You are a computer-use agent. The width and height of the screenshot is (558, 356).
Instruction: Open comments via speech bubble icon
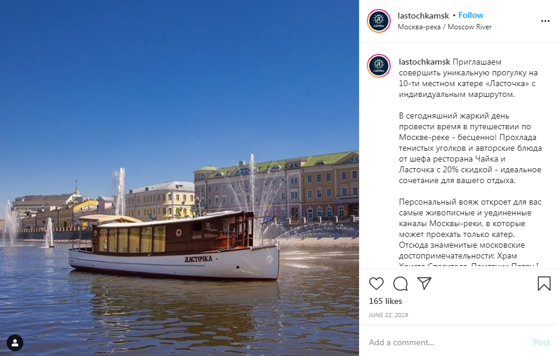pos(400,284)
